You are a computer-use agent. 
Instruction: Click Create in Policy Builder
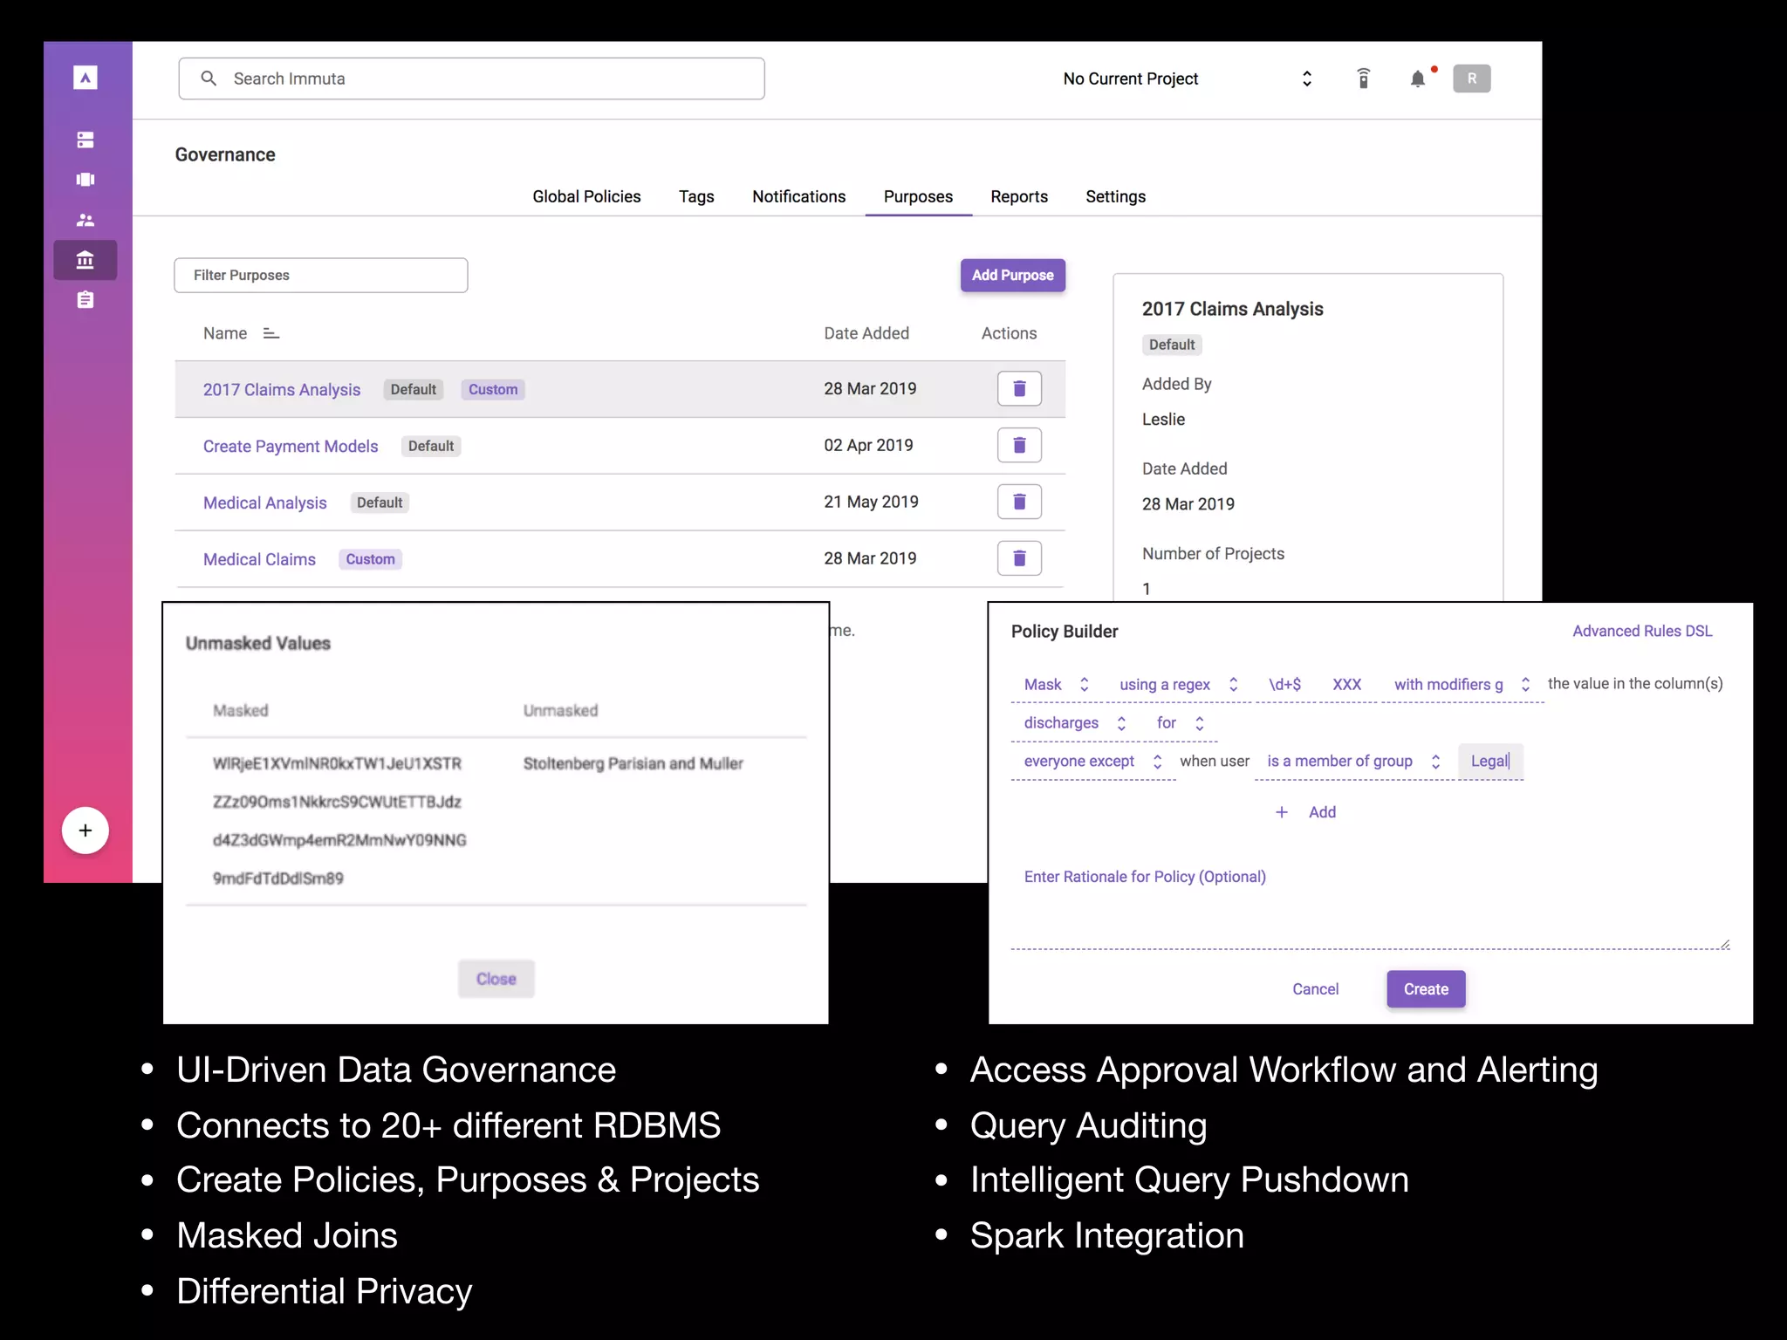coord(1426,989)
